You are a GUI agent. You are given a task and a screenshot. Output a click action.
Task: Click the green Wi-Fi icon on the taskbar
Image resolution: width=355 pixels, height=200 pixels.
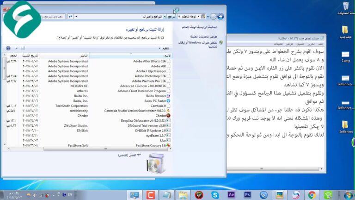click(328, 195)
